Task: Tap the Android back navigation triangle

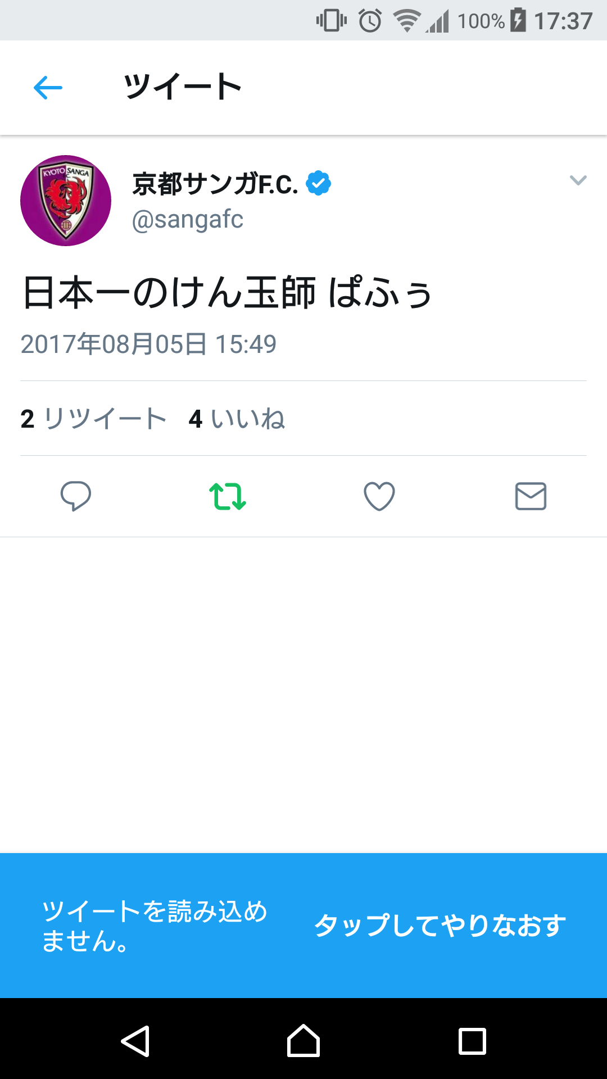Action: click(x=135, y=1041)
